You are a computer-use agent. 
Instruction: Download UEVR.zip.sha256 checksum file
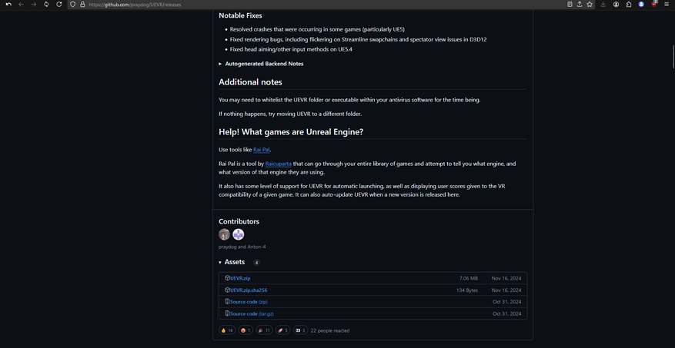coord(249,290)
